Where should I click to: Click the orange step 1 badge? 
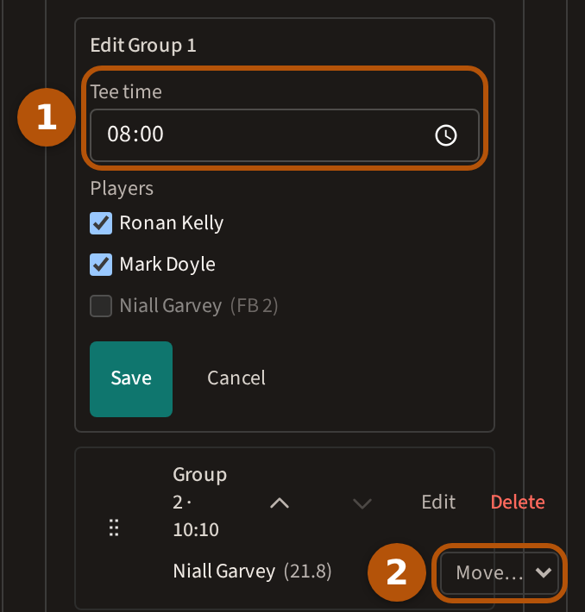(x=47, y=117)
